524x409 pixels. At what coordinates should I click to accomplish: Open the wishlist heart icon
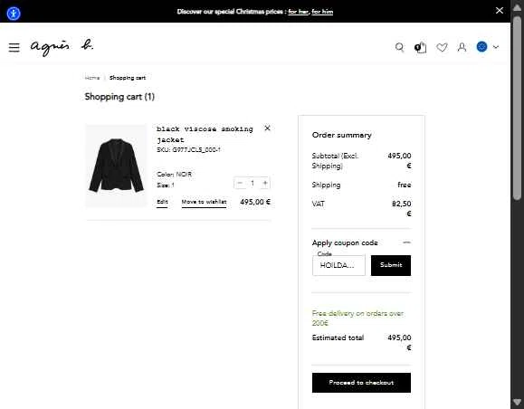pos(442,47)
